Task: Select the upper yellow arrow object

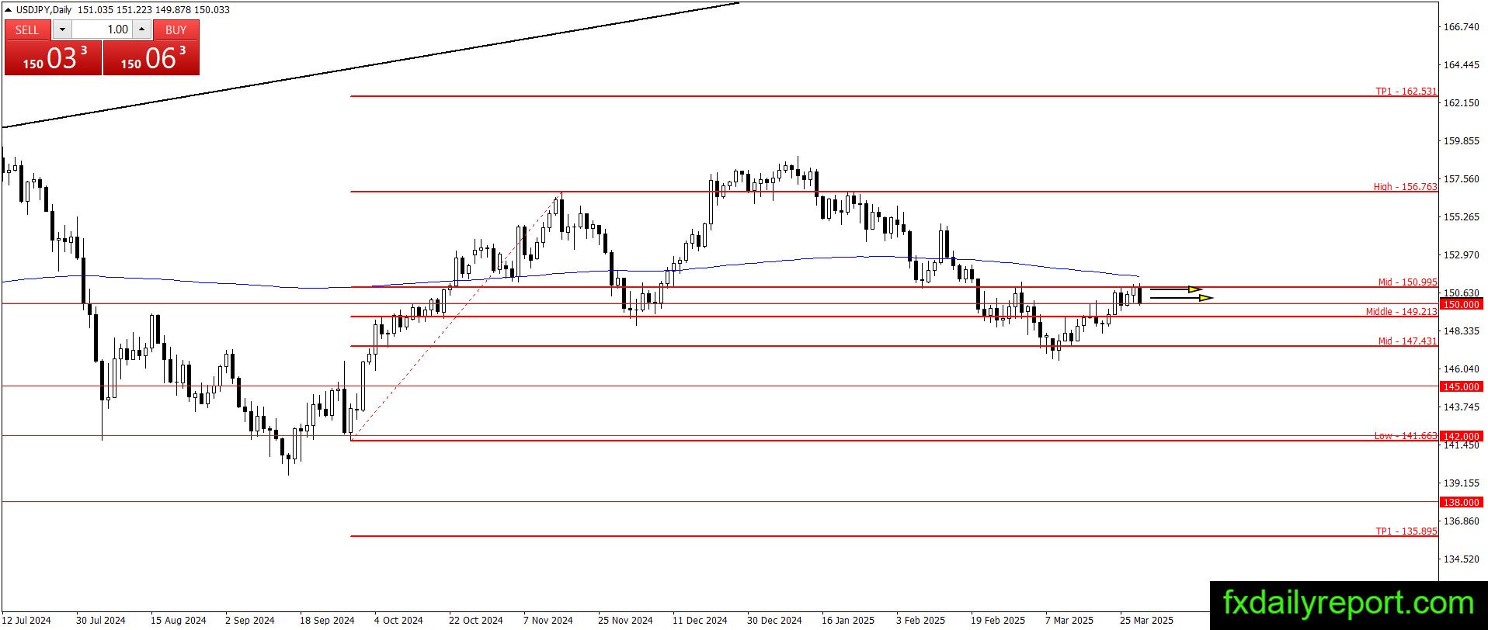Action: pos(1176,289)
